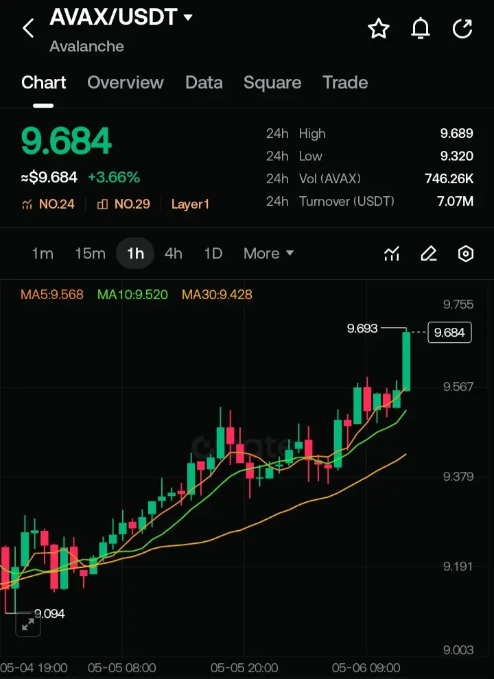
Task: Tap the 24h turnover 7.07M
Action: tap(455, 201)
